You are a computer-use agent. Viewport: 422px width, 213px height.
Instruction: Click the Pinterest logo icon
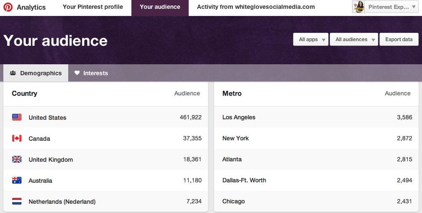click(8, 7)
